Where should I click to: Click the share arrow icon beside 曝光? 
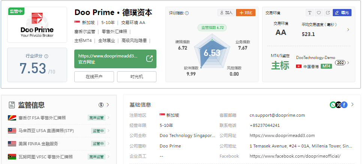coord(327,13)
